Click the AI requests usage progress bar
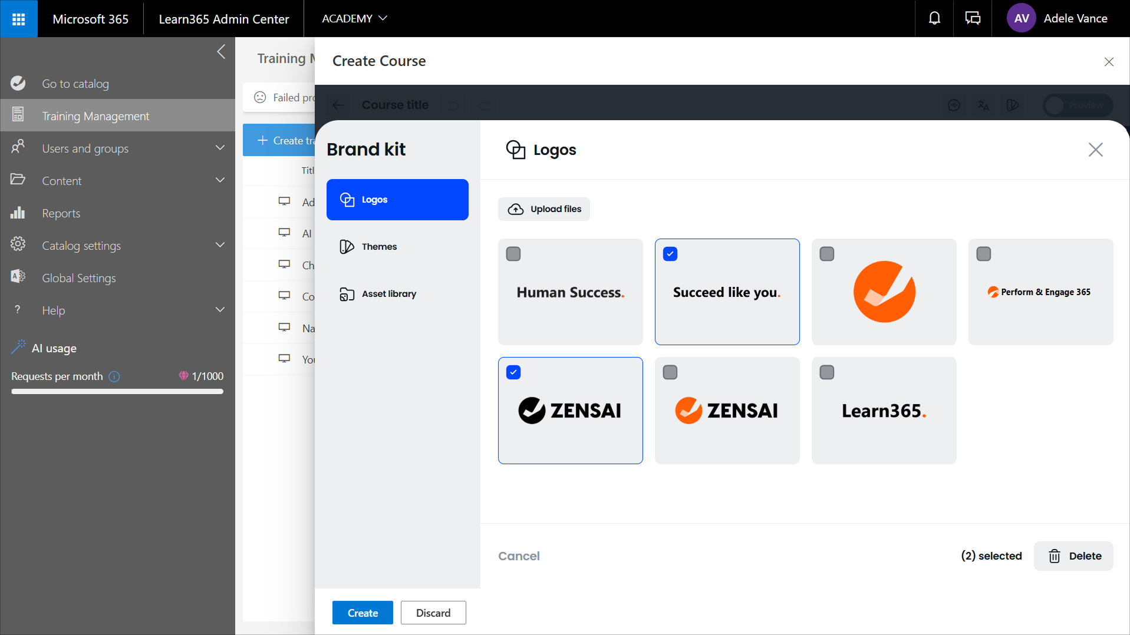The height and width of the screenshot is (635, 1130). pyautogui.click(x=117, y=391)
